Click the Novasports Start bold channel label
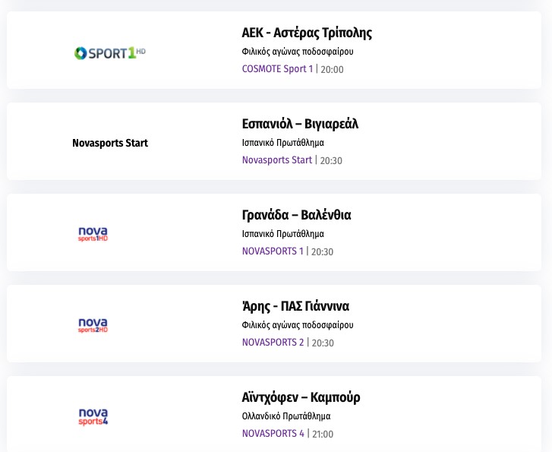The width and height of the screenshot is (552, 452). pyautogui.click(x=110, y=143)
